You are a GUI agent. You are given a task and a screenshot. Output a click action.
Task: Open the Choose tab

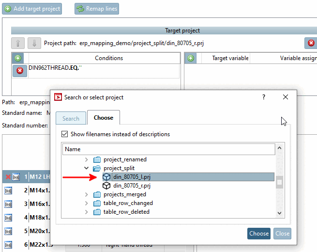point(103,118)
